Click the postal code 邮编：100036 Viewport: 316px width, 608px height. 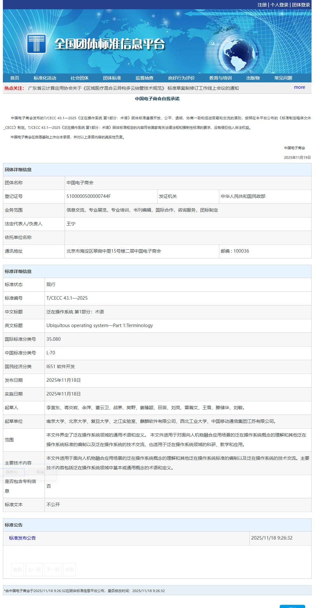[235, 251]
